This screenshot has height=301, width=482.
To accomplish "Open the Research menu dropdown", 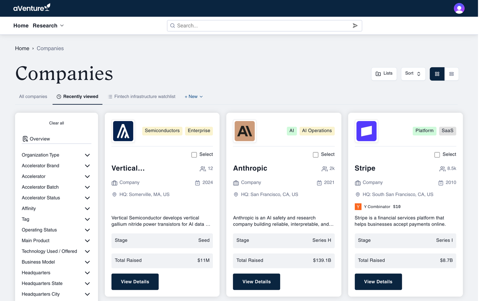I will (48, 26).
